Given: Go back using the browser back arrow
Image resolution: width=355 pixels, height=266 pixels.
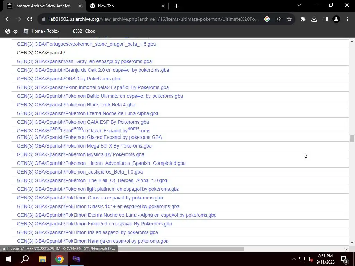Looking at the screenshot, I should click(8, 19).
